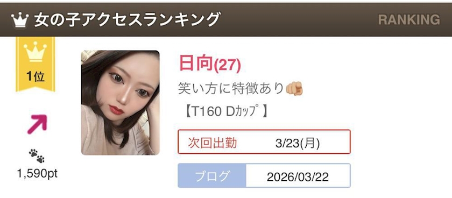Viewport: 452px width, 198px height.
Task: Open the ブログ button
Action: tap(212, 176)
